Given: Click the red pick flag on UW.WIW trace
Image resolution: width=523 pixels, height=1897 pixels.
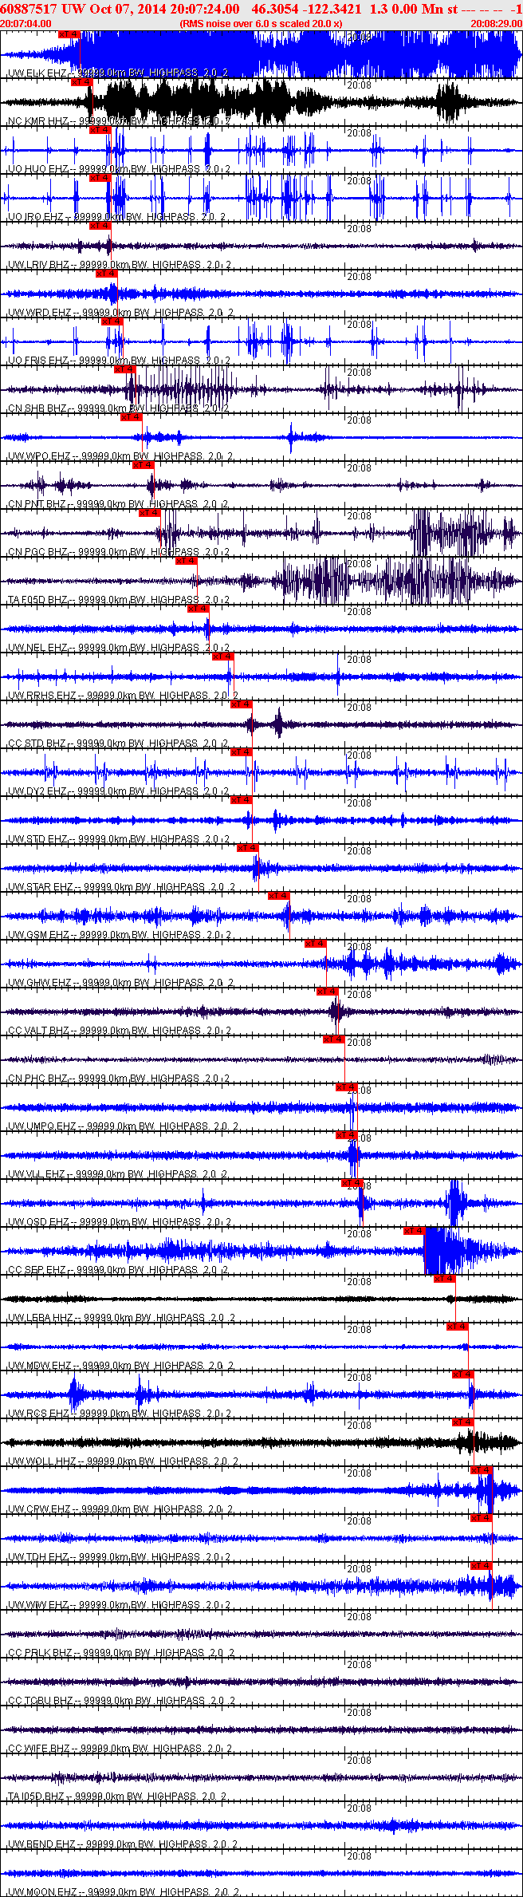Looking at the screenshot, I should tap(481, 1566).
